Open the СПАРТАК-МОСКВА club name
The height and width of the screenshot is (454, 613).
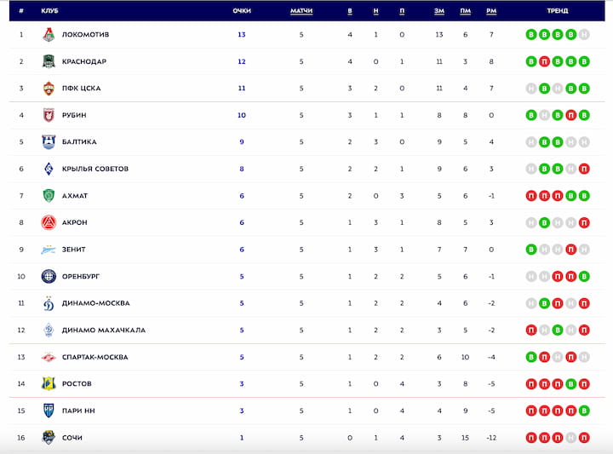coord(95,357)
